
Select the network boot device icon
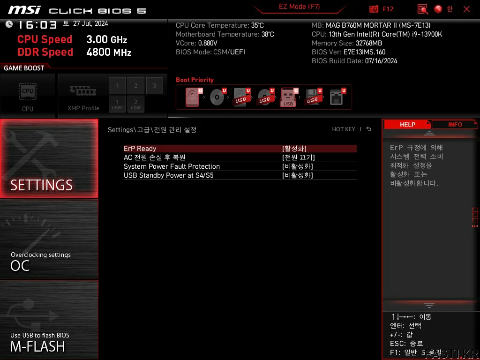(337, 97)
